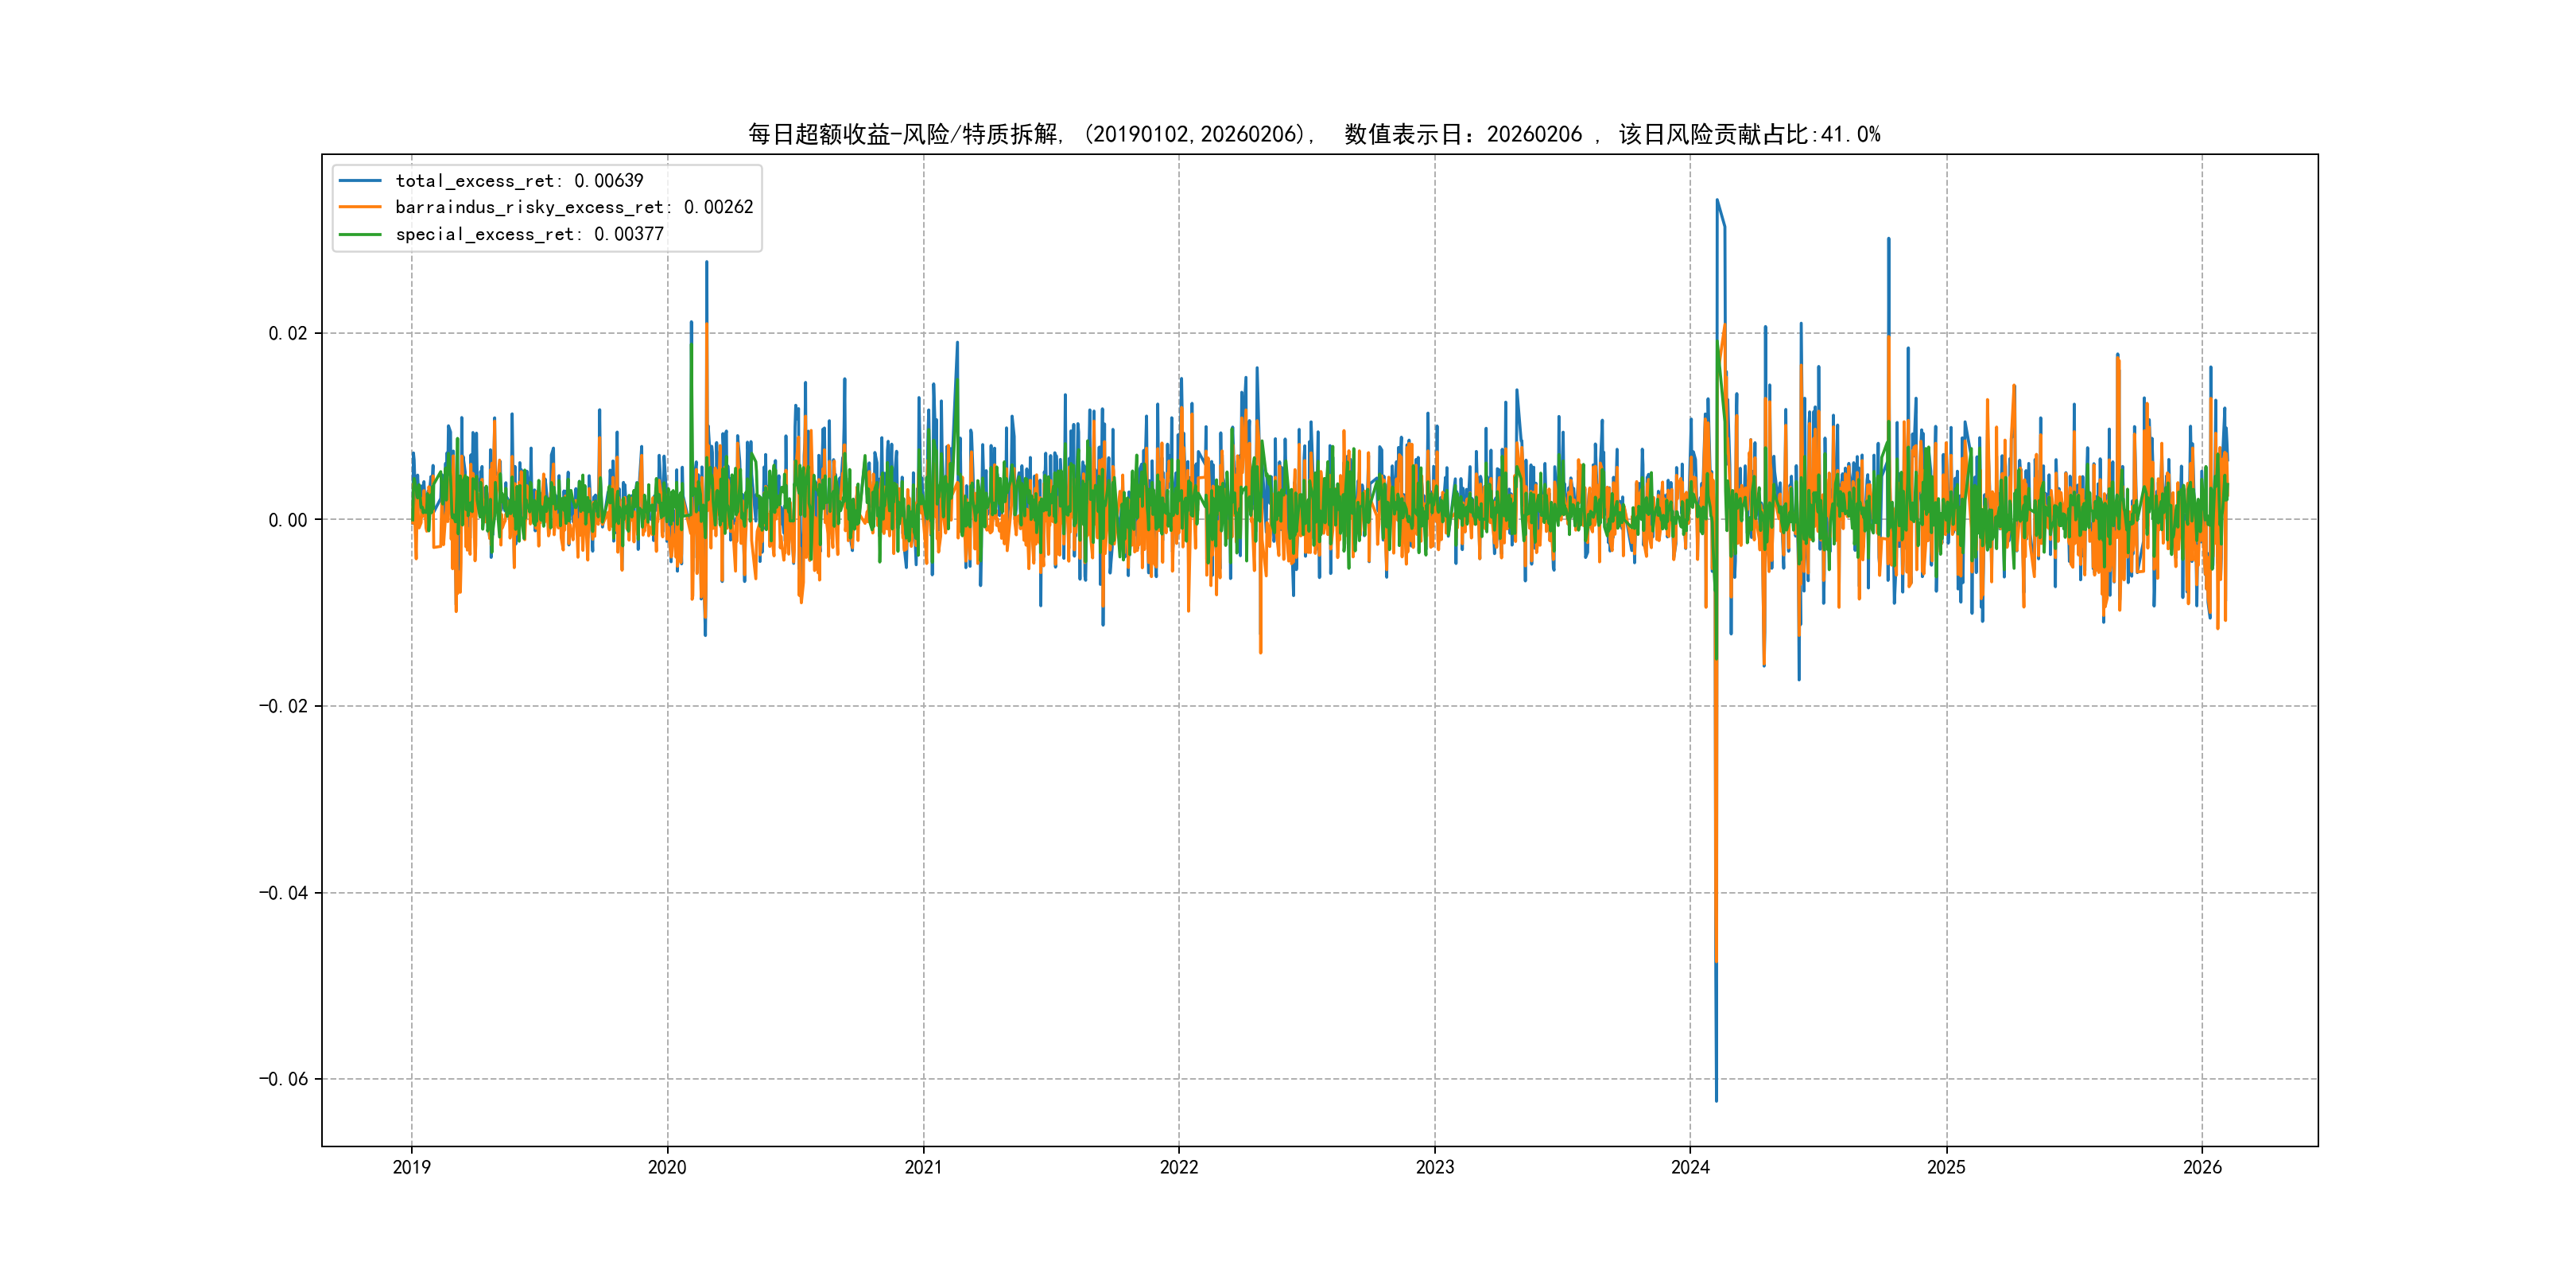
Task: Click the 2021 x-axis tick label
Action: point(923,1167)
